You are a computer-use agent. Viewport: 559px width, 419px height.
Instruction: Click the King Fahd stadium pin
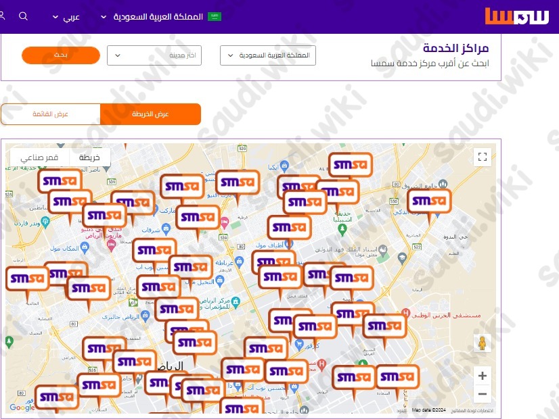pos(383,249)
